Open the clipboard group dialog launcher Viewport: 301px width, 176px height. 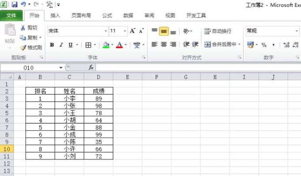tap(41, 57)
